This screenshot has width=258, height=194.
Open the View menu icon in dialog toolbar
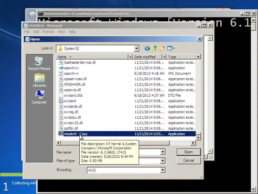coord(170,48)
